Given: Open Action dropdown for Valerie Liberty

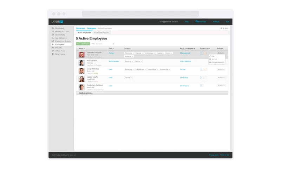Looking at the screenshot, I should point(221,77).
